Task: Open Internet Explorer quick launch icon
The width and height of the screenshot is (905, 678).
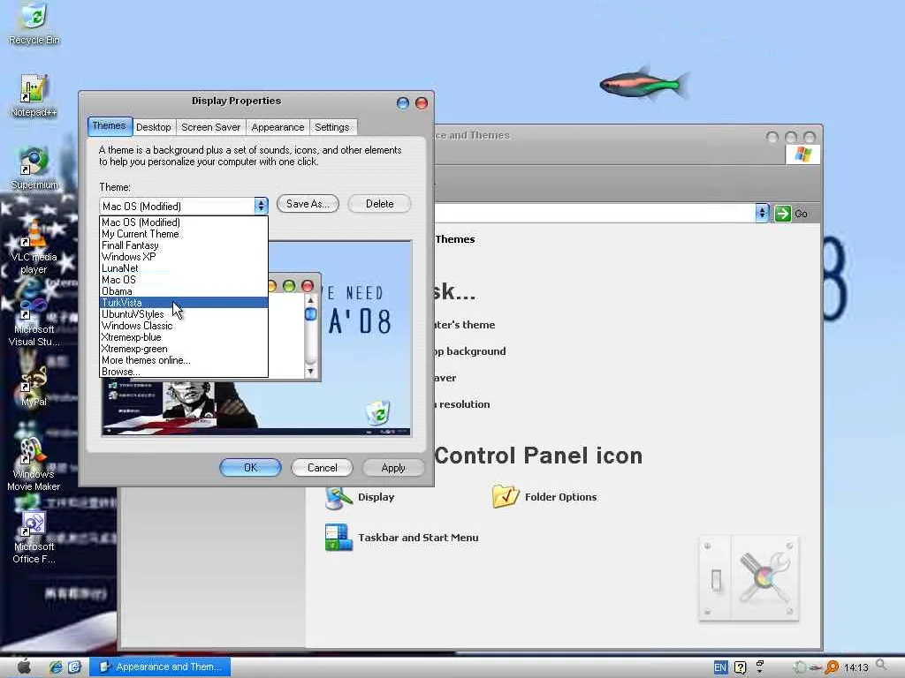Action: [x=56, y=667]
